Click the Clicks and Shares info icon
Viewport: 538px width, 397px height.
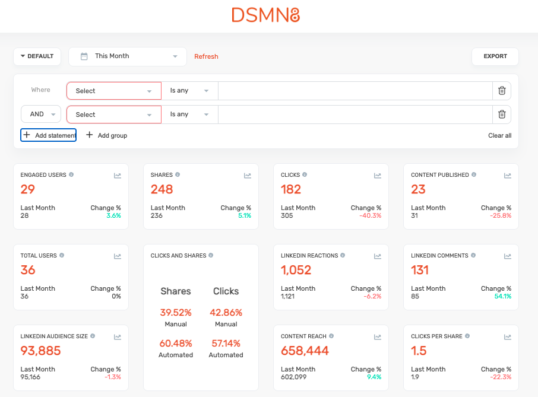(211, 256)
